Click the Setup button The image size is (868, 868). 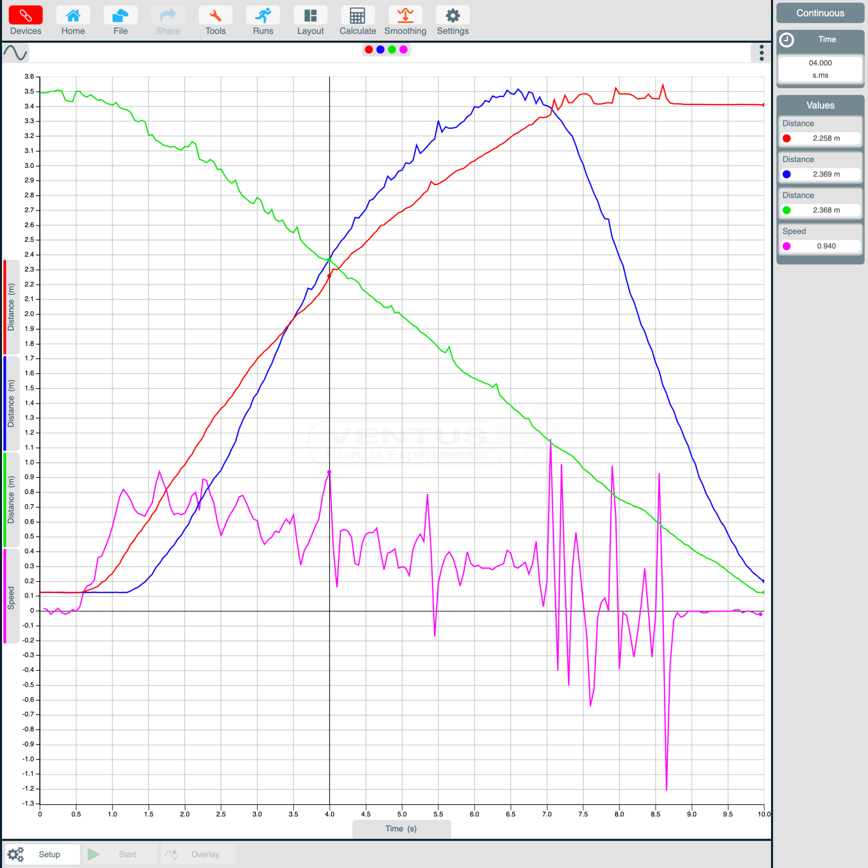[42, 854]
